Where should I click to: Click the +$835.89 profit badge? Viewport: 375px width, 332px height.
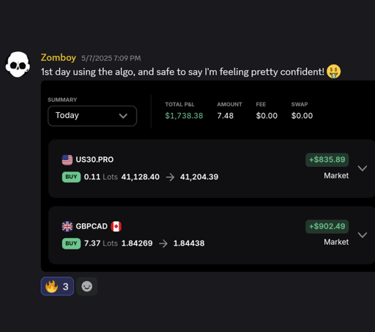(x=327, y=160)
